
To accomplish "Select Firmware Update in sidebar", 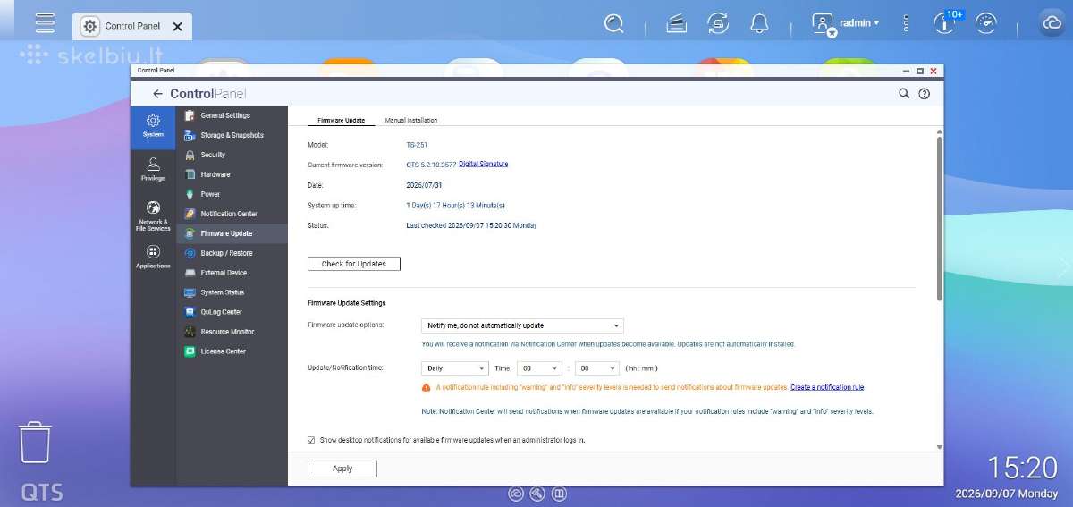I will pyautogui.click(x=232, y=233).
